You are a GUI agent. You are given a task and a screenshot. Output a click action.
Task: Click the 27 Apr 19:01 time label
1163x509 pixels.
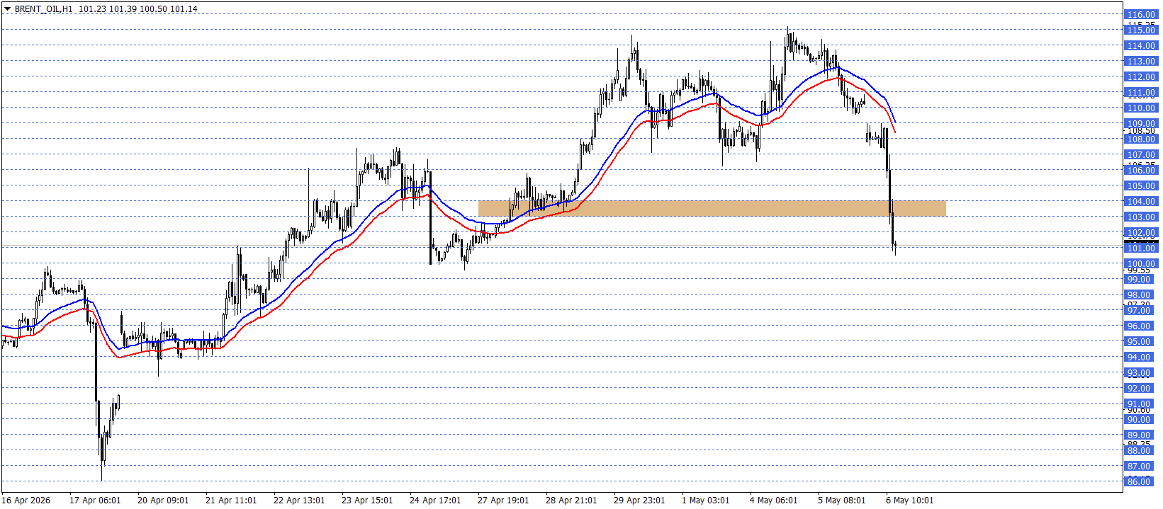(503, 500)
